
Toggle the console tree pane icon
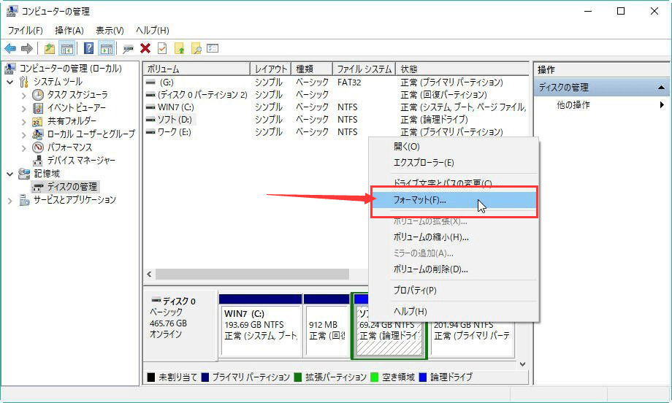click(67, 48)
